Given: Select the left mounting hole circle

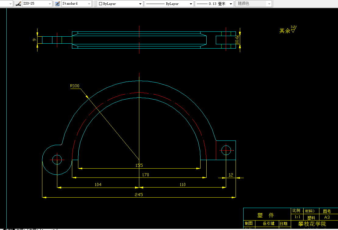Looking at the screenshot, I should coord(57,160).
